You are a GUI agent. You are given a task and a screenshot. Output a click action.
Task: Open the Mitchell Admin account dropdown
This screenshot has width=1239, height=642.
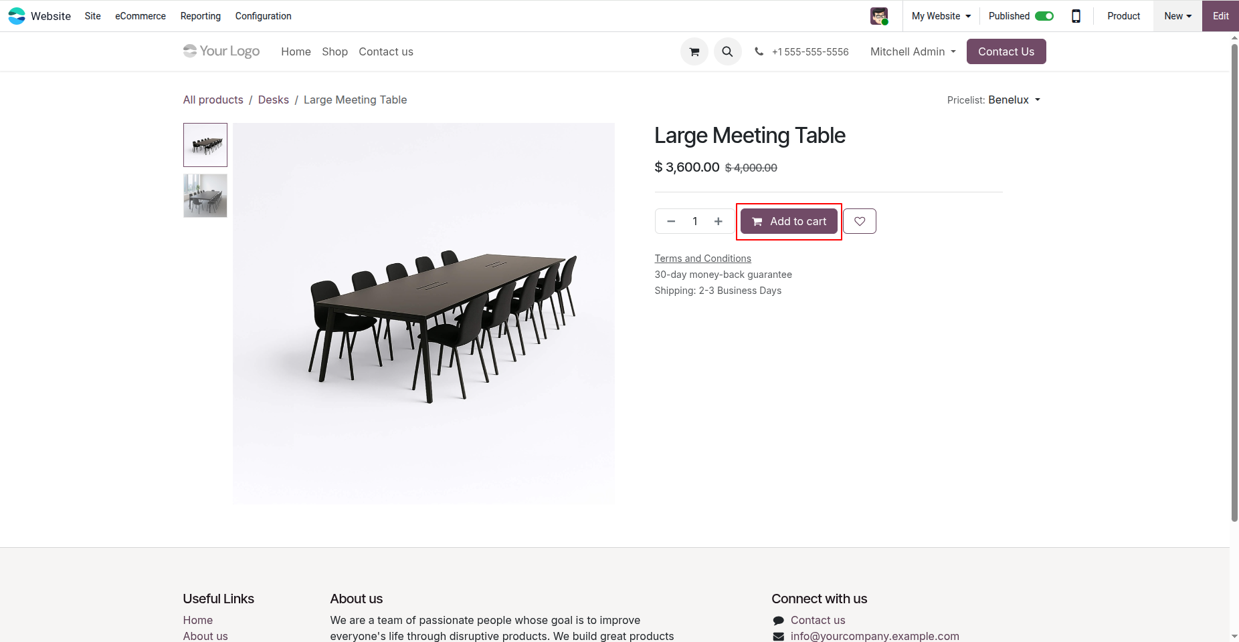[913, 51]
